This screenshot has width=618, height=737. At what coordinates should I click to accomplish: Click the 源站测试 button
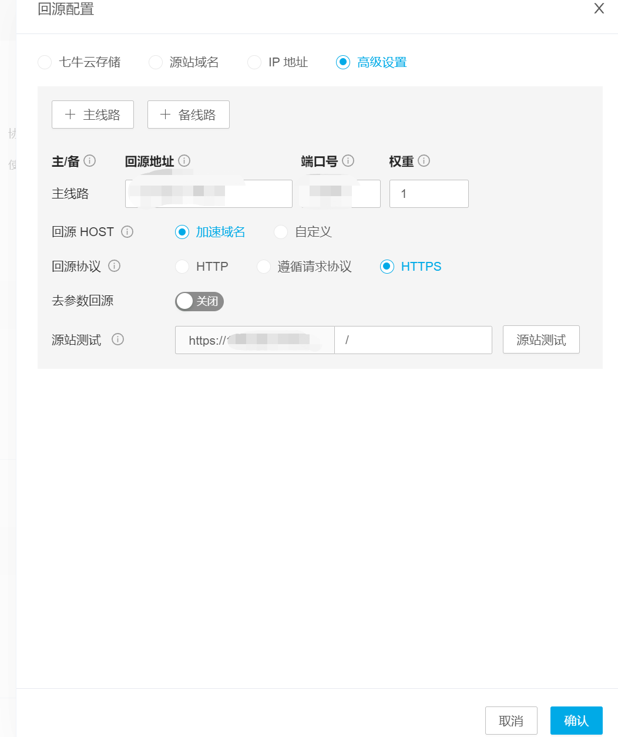click(x=541, y=339)
